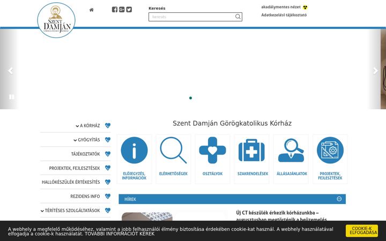Click heart icon beside Projektek, Fejlesztések menu
The image size is (386, 241).
[108, 168]
